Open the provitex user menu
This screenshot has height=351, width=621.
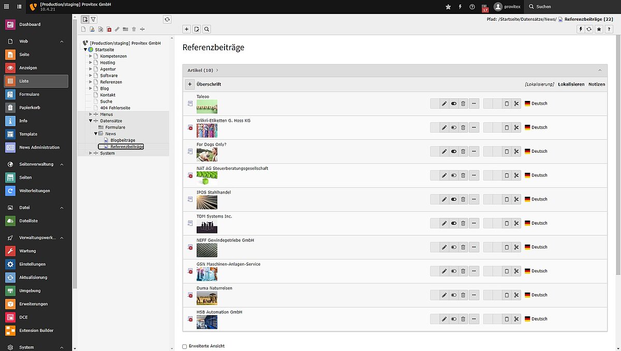(507, 7)
